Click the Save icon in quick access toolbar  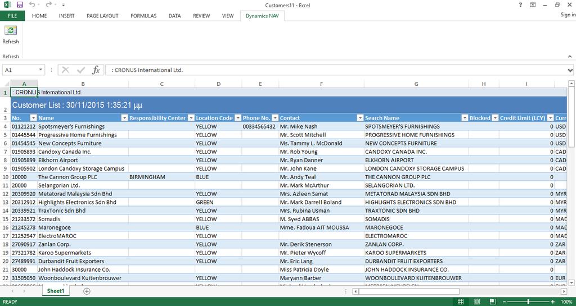coord(20,4)
